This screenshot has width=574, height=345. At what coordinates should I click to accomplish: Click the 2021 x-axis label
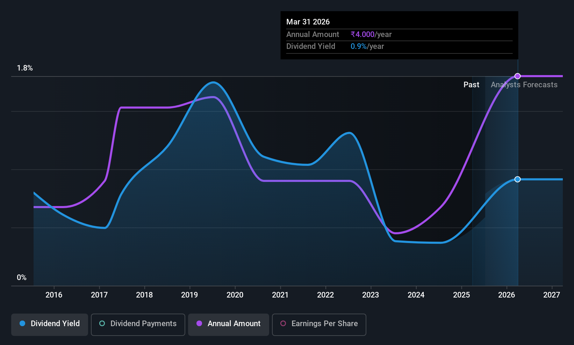point(280,295)
